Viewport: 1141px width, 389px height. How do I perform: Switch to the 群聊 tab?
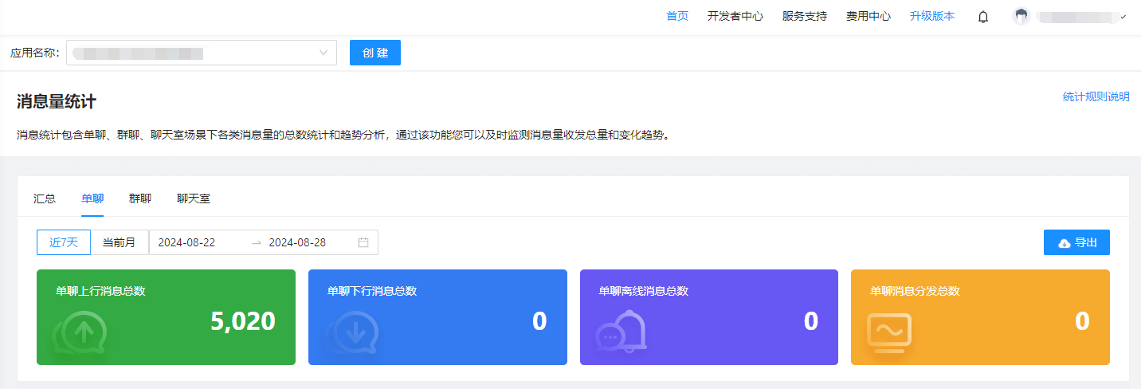140,198
